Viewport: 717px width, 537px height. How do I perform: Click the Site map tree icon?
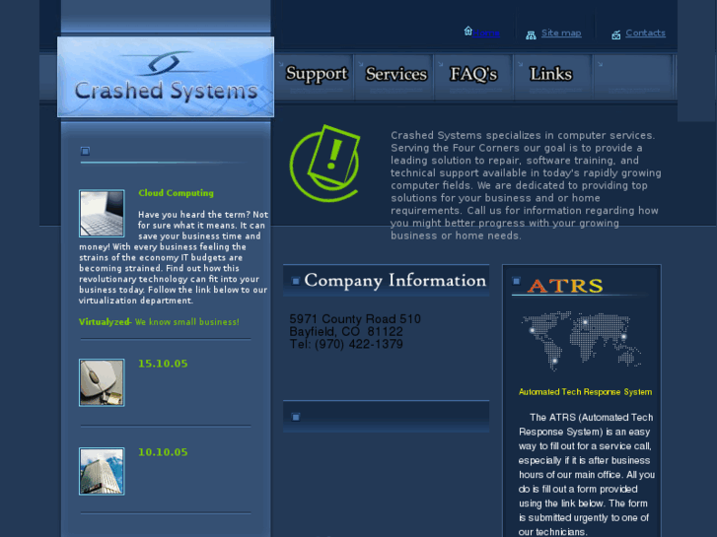coord(531,35)
